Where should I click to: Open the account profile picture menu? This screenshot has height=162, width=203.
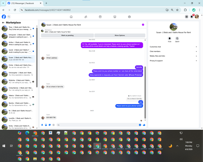click(x=197, y=17)
